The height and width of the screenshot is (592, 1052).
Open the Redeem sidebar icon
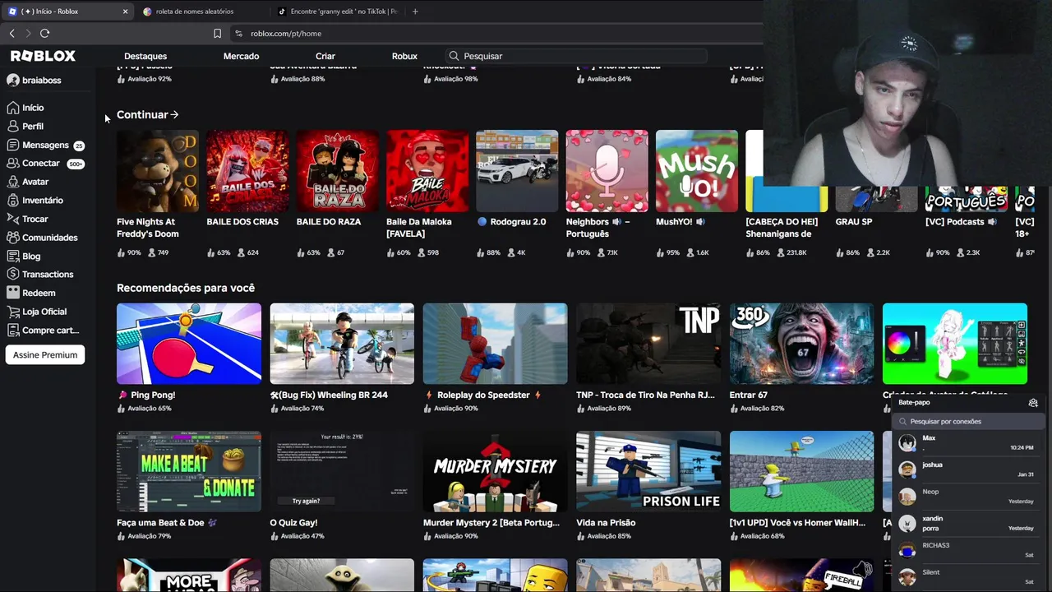click(x=12, y=293)
